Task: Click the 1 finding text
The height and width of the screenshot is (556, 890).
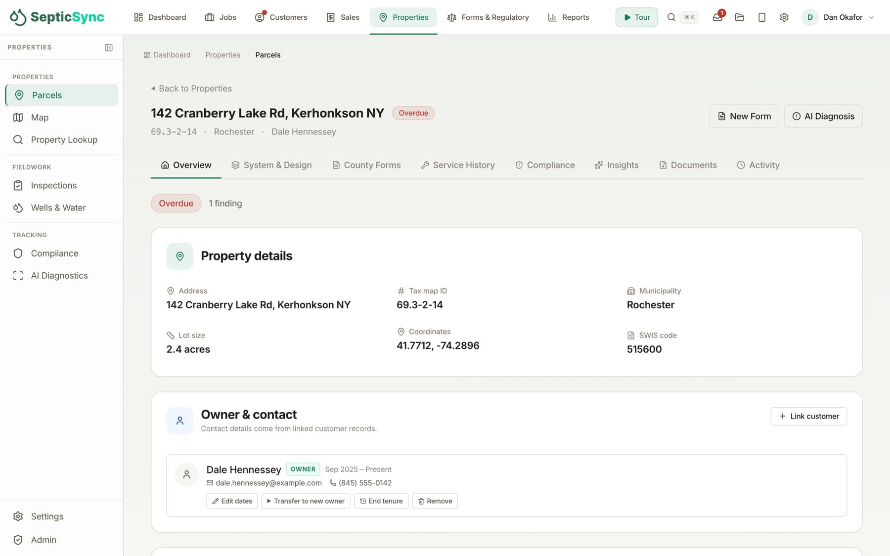Action: click(225, 203)
